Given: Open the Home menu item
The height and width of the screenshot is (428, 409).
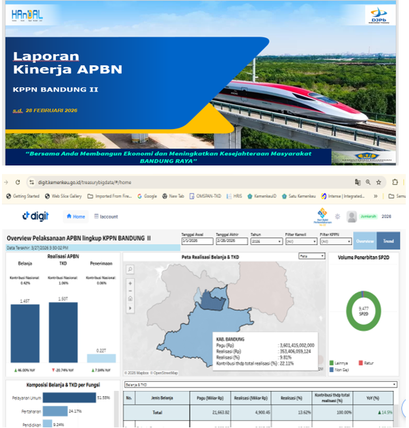Looking at the screenshot, I should click(x=76, y=216).
